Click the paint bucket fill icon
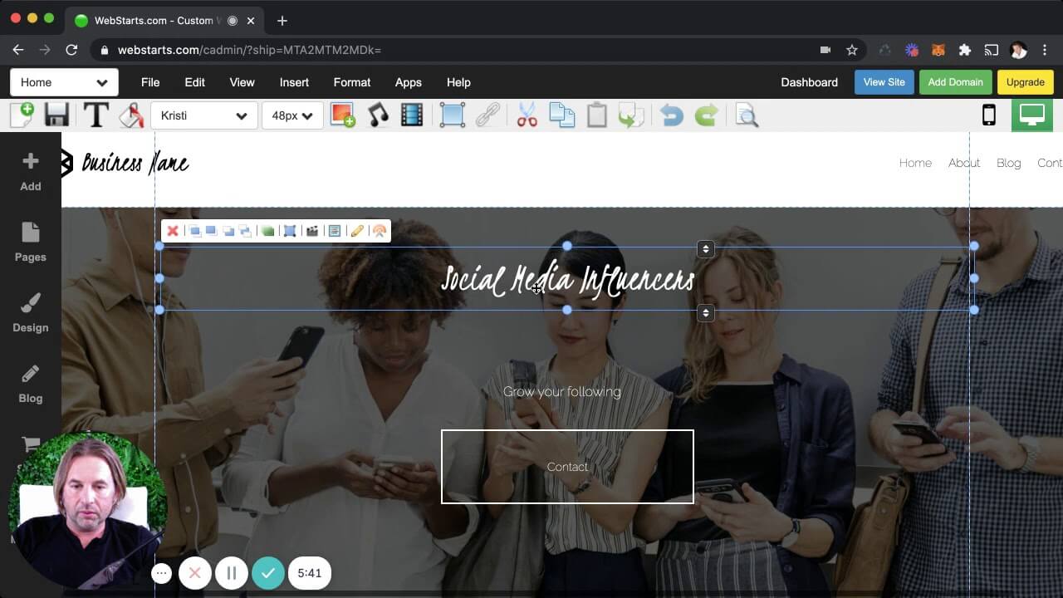 point(130,115)
